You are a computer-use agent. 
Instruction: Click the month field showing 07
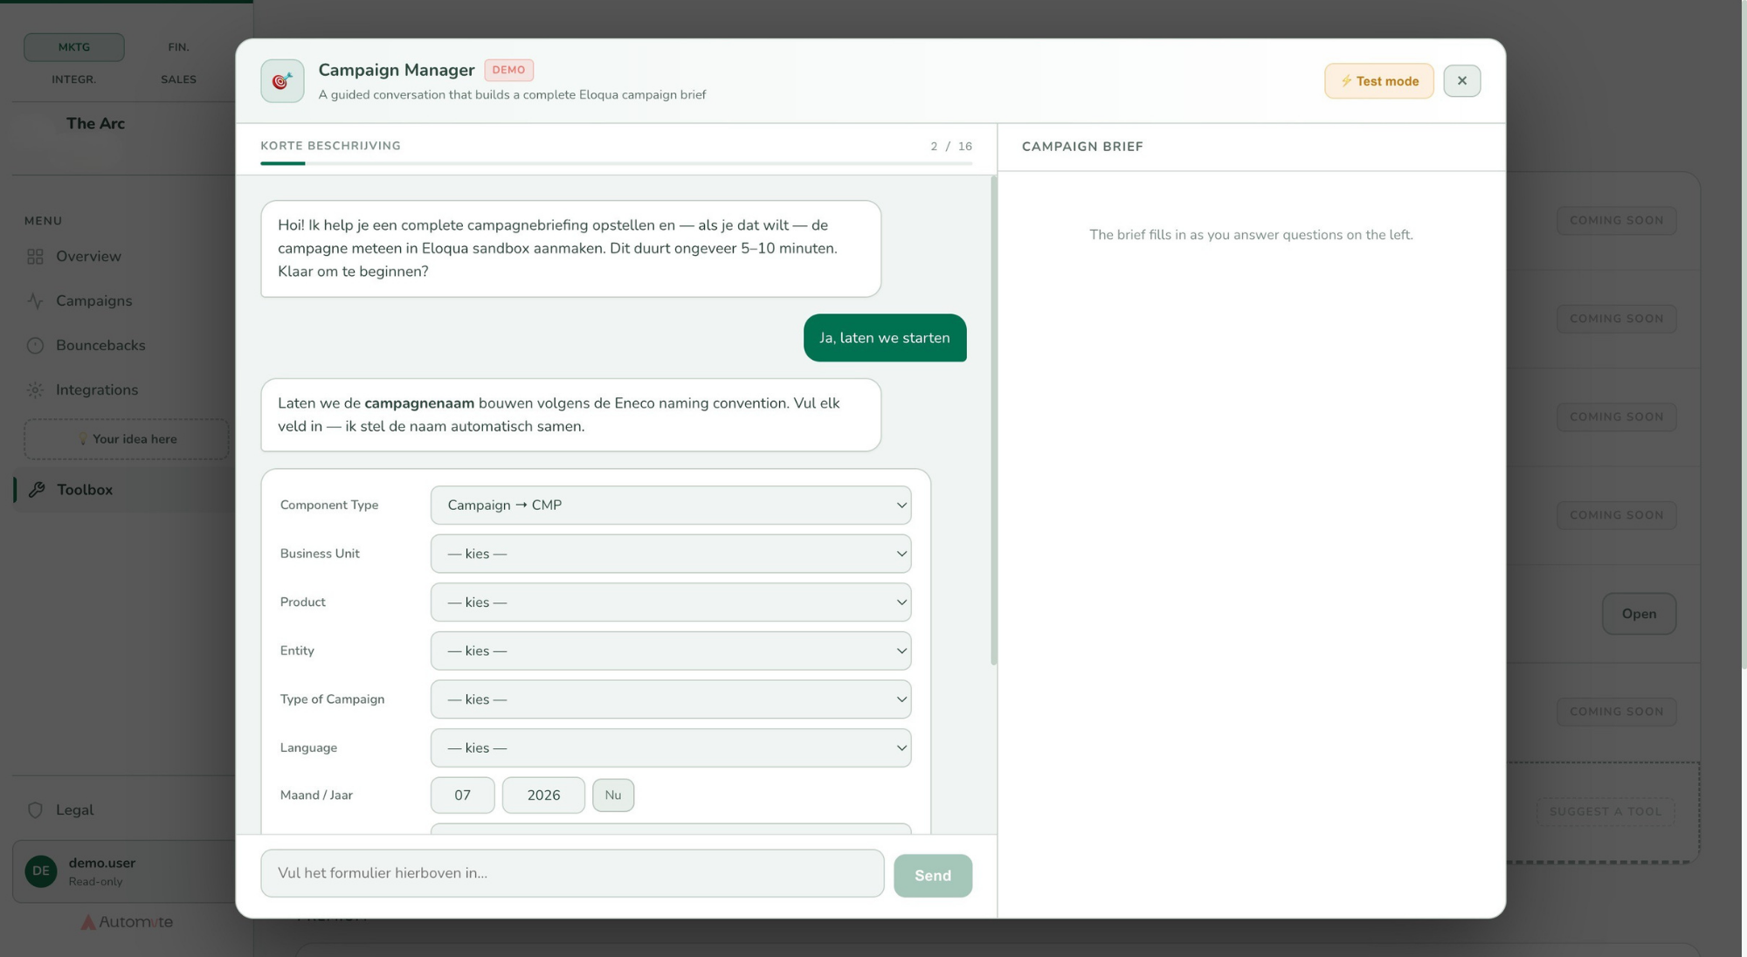(462, 795)
